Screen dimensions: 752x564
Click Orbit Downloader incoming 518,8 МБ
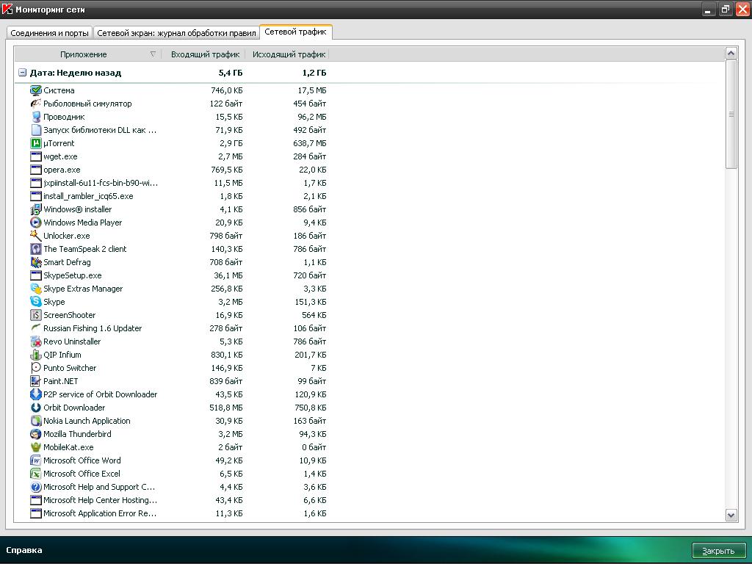tap(226, 408)
